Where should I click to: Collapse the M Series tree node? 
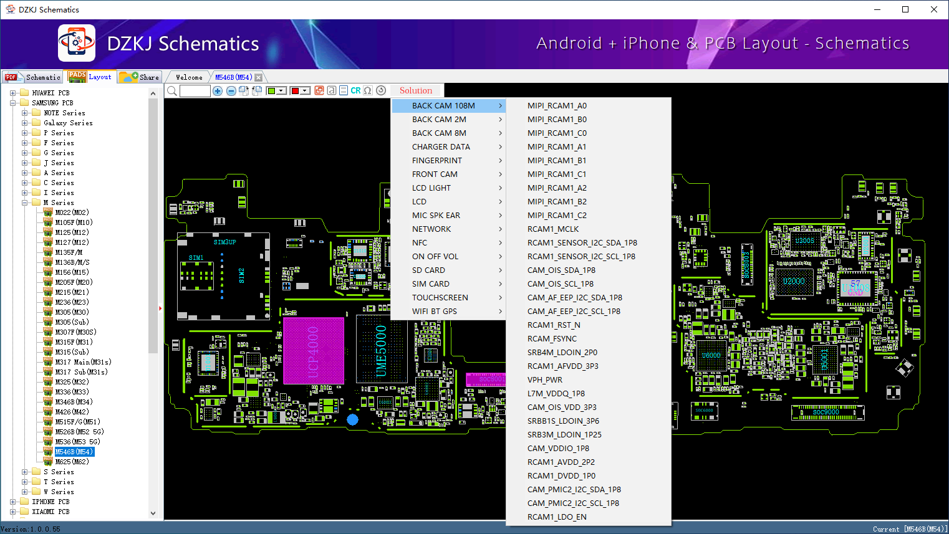tap(25, 203)
